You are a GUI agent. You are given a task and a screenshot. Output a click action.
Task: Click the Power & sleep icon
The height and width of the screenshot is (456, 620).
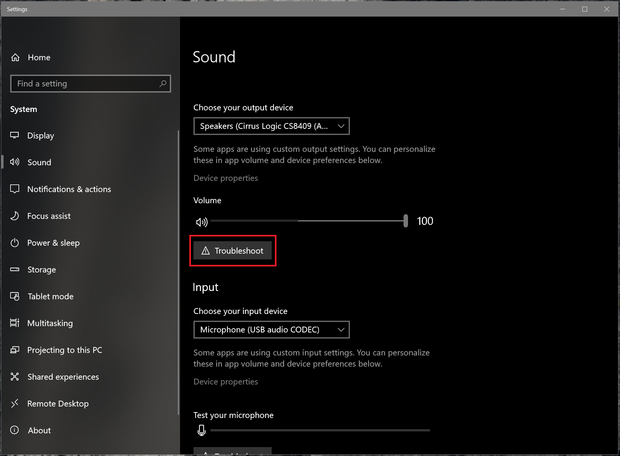click(x=15, y=243)
